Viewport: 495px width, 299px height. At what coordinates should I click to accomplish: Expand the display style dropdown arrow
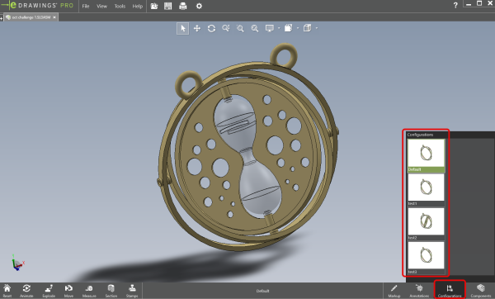tap(316, 28)
